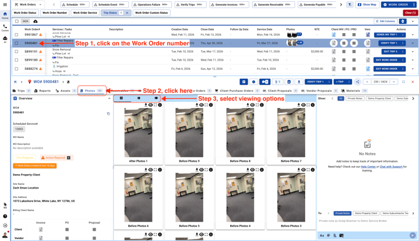Viewport: 419px width, 241px height.
Task: Close the work order detail panel
Action: (x=413, y=82)
